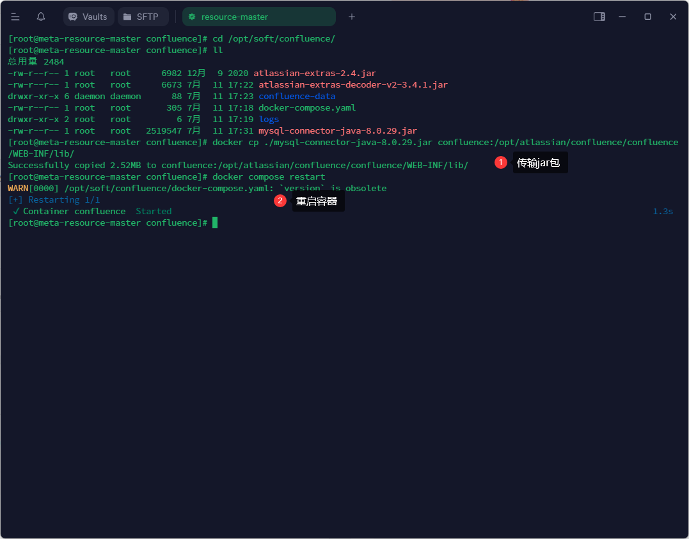689x539 pixels.
Task: Maximize the terminal window
Action: coord(647,17)
